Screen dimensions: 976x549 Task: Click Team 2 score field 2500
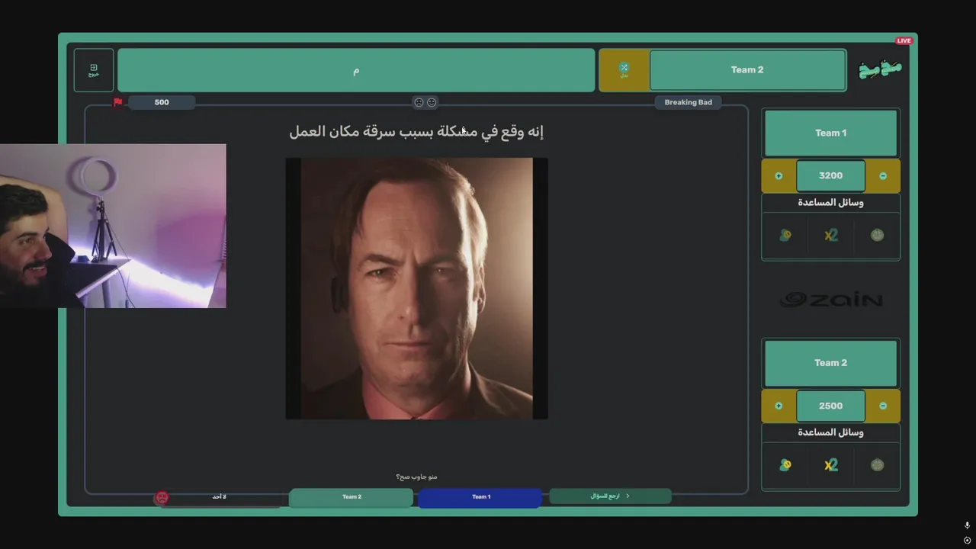coord(831,406)
